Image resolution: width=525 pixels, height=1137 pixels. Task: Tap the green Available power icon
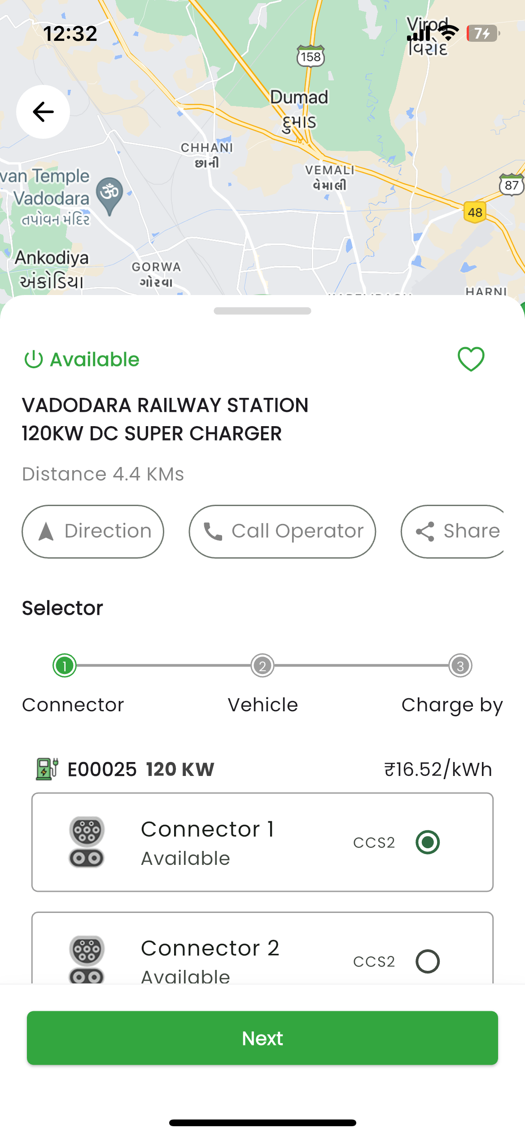(x=34, y=359)
